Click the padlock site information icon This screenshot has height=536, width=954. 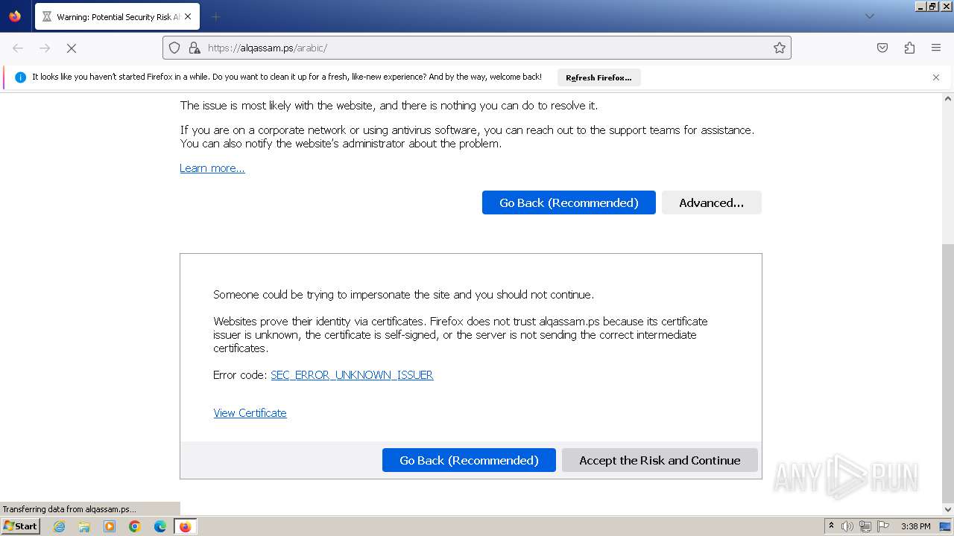pyautogui.click(x=195, y=48)
